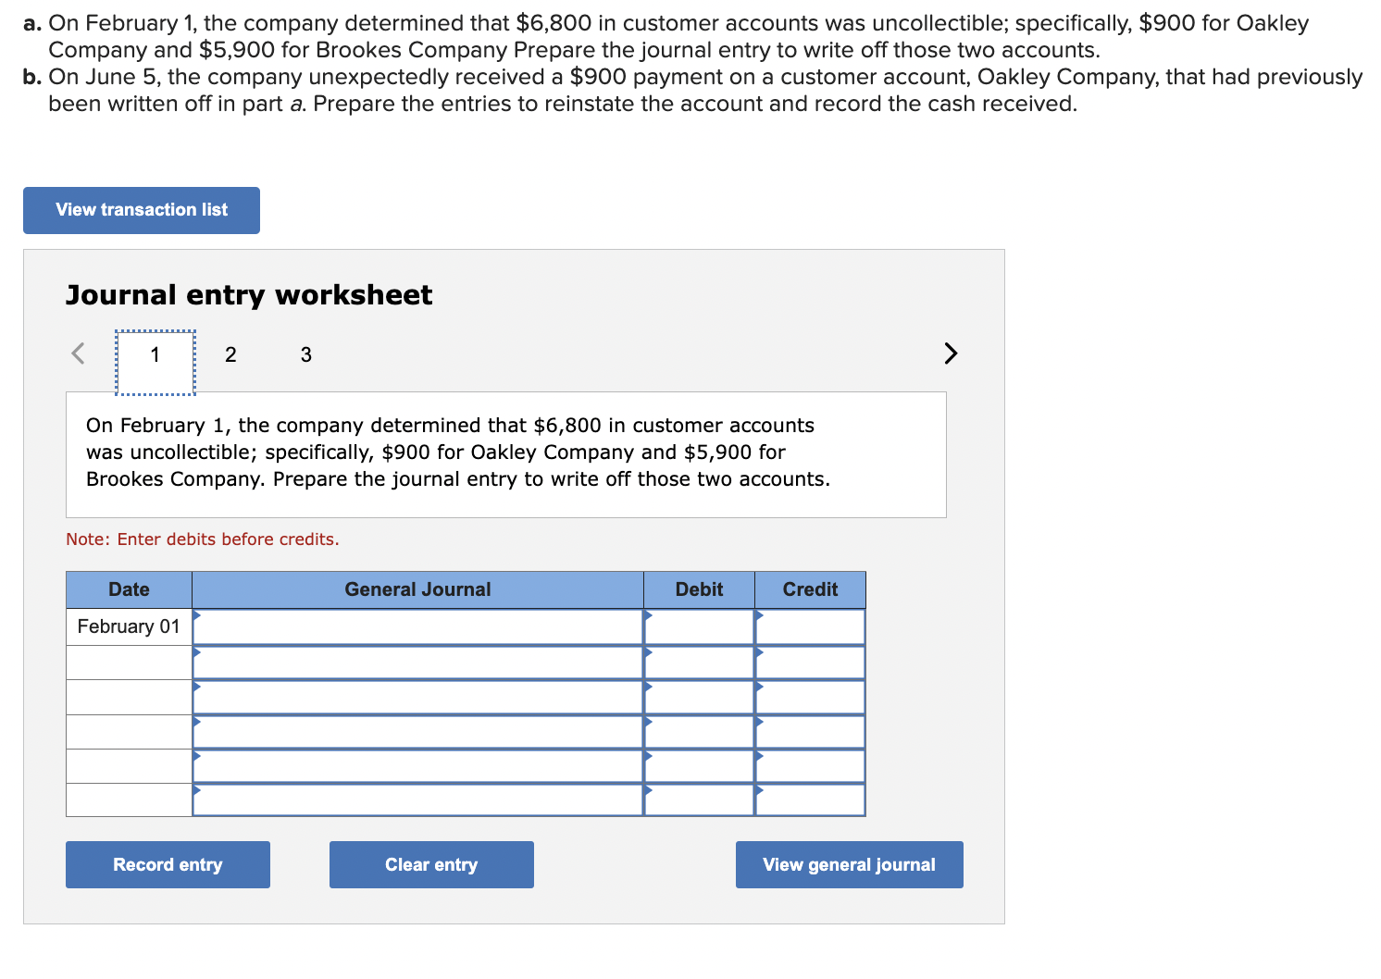Click Debit field on February 01 row
This screenshot has height=979, width=1381.
pyautogui.click(x=699, y=626)
